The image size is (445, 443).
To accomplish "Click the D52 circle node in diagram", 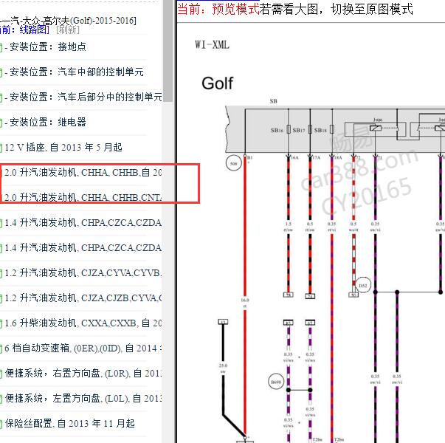I will click(363, 286).
